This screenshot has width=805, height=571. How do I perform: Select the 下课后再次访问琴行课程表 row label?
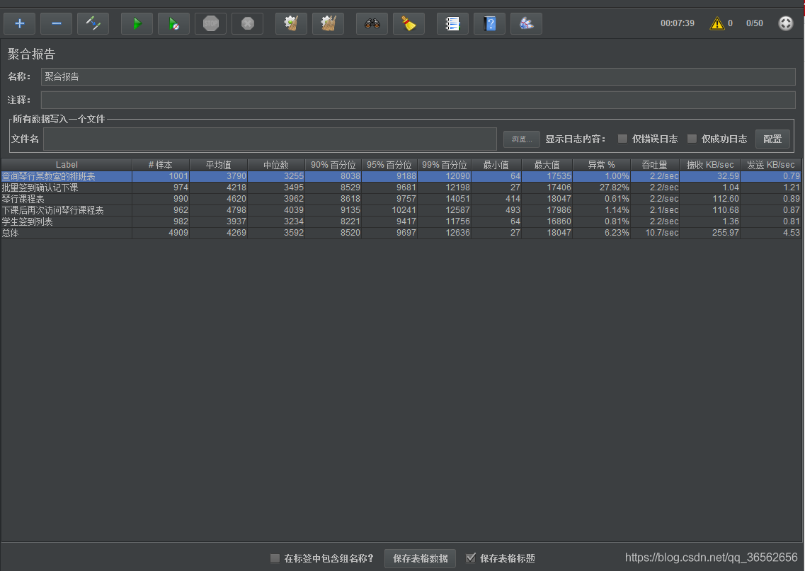point(53,210)
